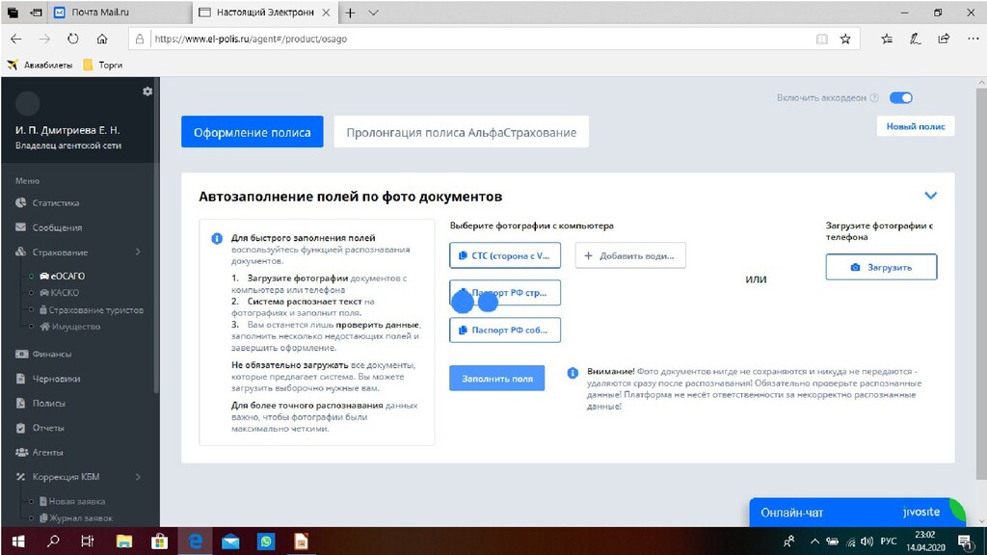Open a new browser tab with plus
987x555 pixels.
[x=350, y=12]
